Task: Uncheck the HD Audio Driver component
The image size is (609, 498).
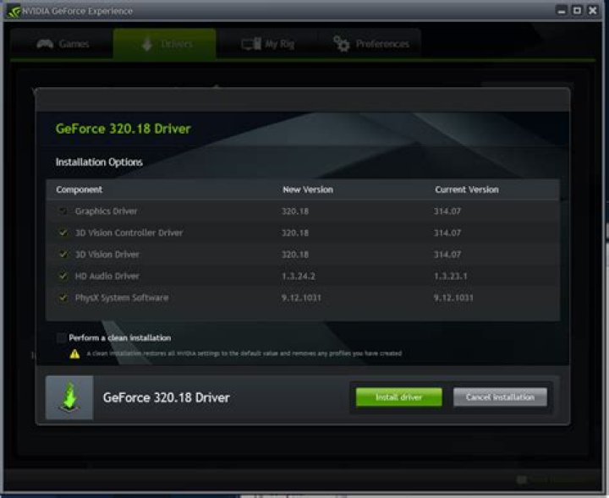Action: (x=63, y=276)
